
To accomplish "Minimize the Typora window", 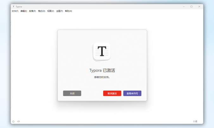I will (184, 7).
